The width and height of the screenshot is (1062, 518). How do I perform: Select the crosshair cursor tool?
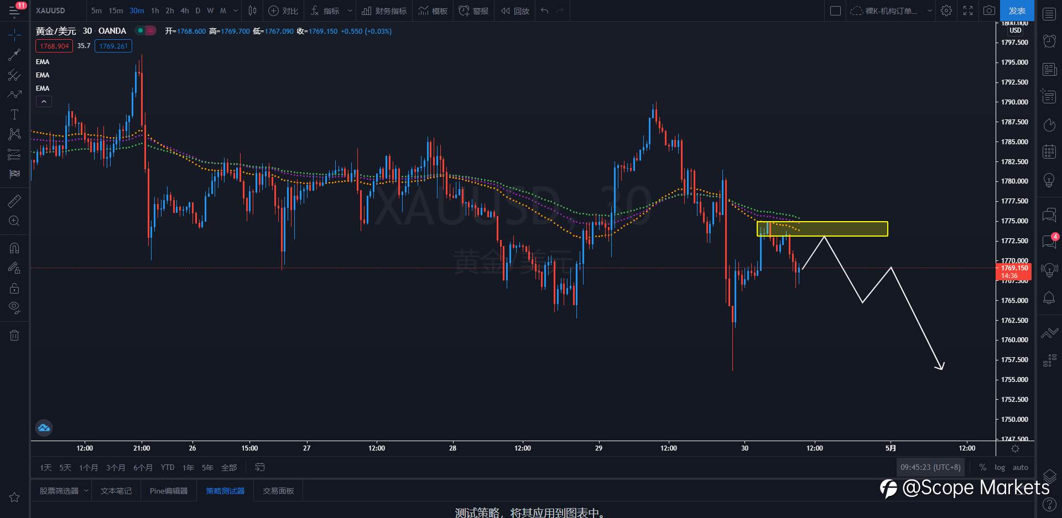click(x=14, y=35)
